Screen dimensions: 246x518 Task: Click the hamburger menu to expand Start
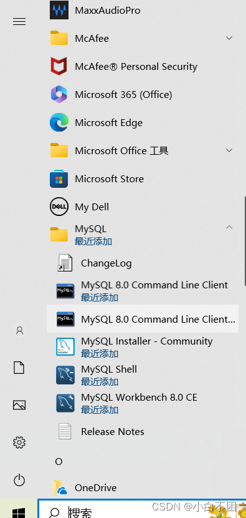(x=19, y=22)
